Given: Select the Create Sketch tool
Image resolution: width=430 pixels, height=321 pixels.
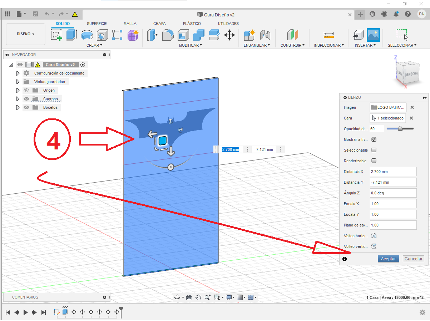Looking at the screenshot, I should 56,35.
